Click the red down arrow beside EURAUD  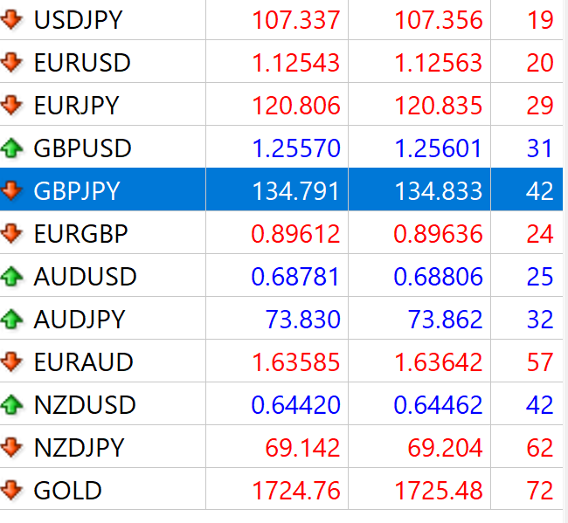point(11,361)
